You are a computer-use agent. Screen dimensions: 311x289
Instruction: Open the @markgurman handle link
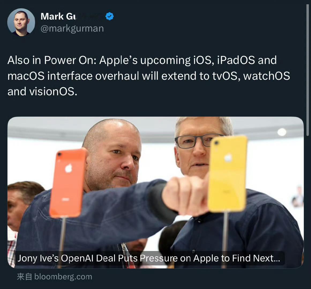click(72, 28)
